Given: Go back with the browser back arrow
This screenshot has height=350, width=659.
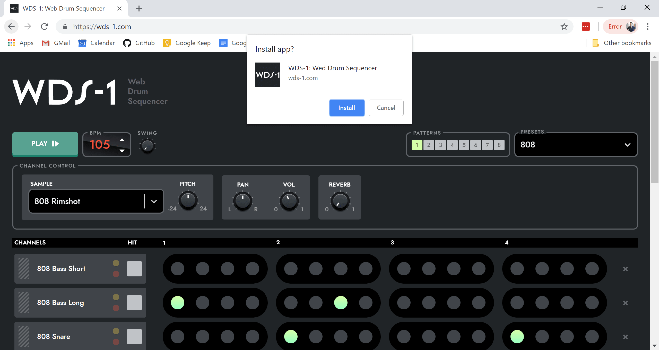Looking at the screenshot, I should (x=11, y=27).
